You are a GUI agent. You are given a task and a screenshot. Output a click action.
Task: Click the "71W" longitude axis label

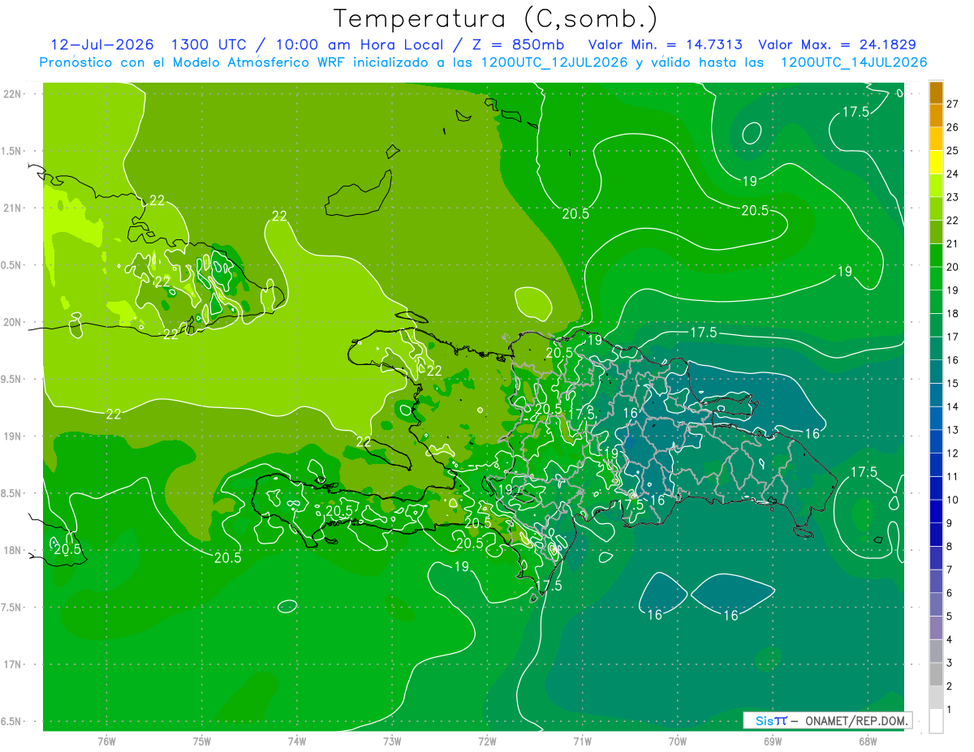582,741
